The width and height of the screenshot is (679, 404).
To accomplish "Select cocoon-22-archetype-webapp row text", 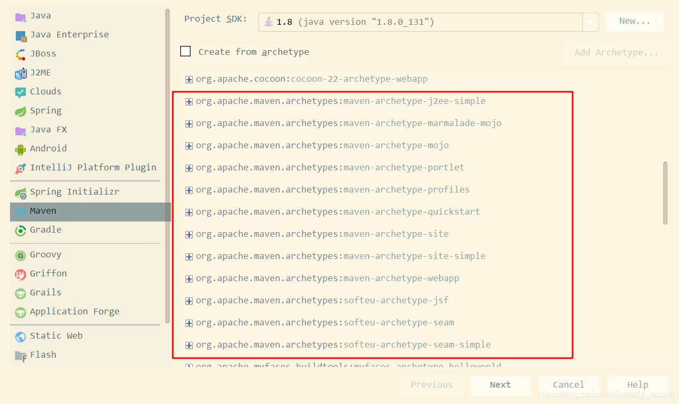I will (x=311, y=79).
